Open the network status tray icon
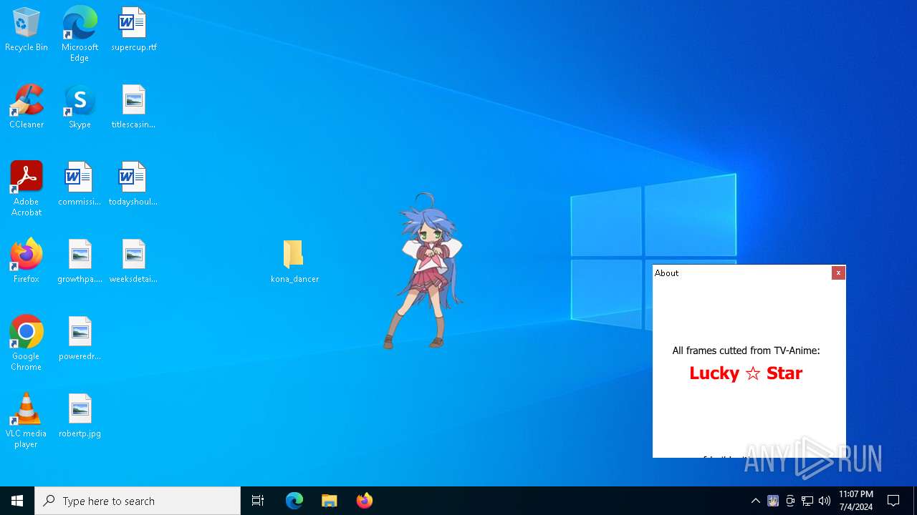917x515 pixels. click(x=807, y=501)
